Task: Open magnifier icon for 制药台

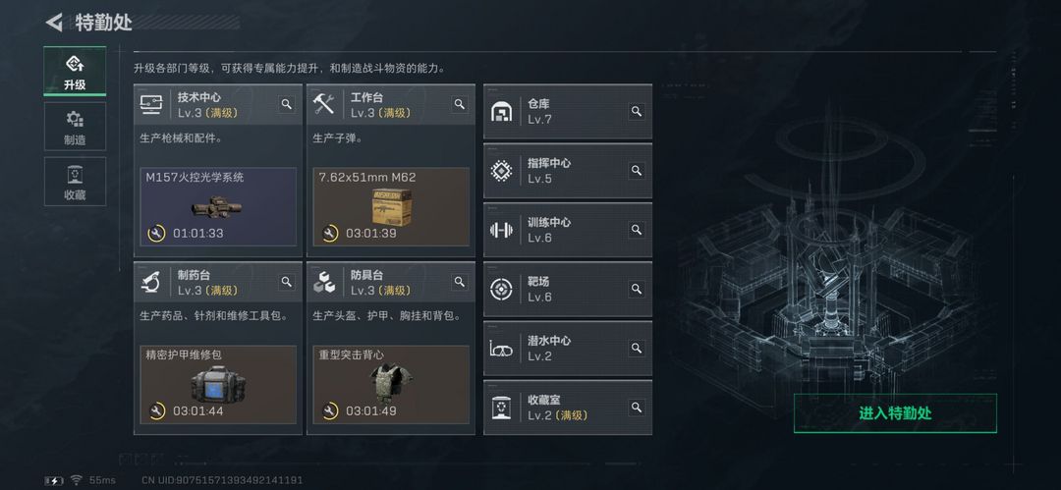Action: tap(287, 282)
